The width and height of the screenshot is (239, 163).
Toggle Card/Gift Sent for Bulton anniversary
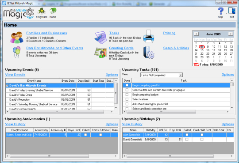point(100,135)
